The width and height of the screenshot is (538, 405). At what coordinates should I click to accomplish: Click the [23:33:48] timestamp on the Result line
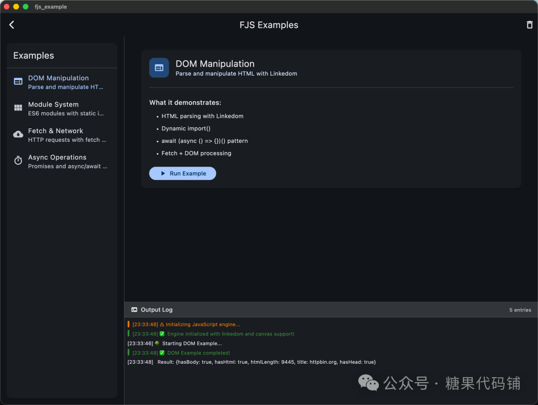pyautogui.click(x=140, y=362)
